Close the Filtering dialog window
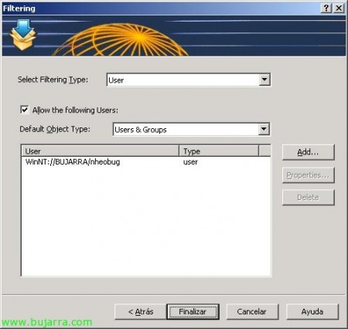 tap(339, 8)
